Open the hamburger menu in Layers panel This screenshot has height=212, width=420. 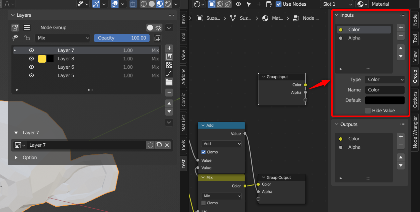point(27,27)
